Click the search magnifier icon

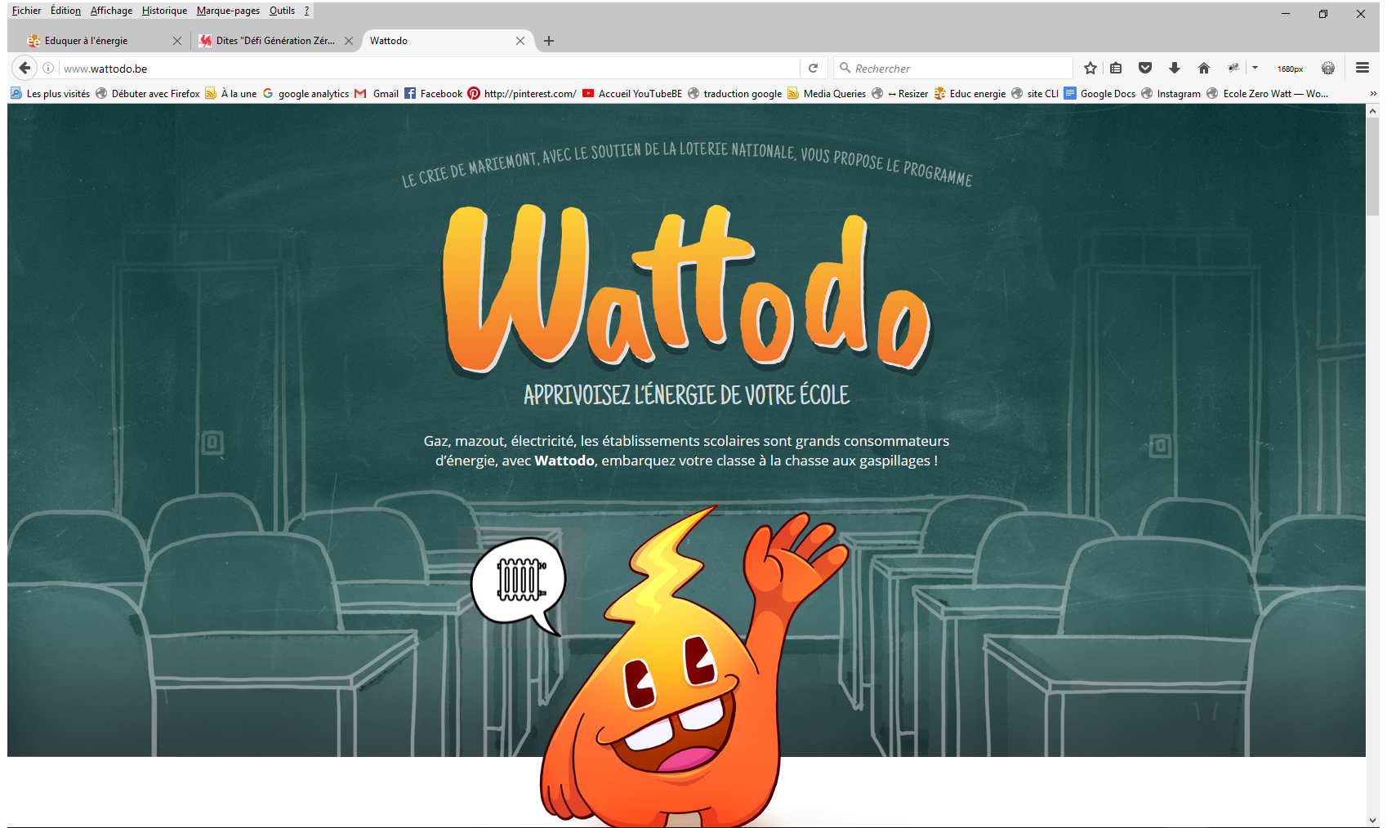point(845,68)
